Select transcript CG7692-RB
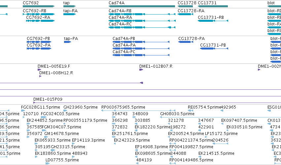The width and height of the screenshot is (281, 165). pyautogui.click(x=34, y=11)
